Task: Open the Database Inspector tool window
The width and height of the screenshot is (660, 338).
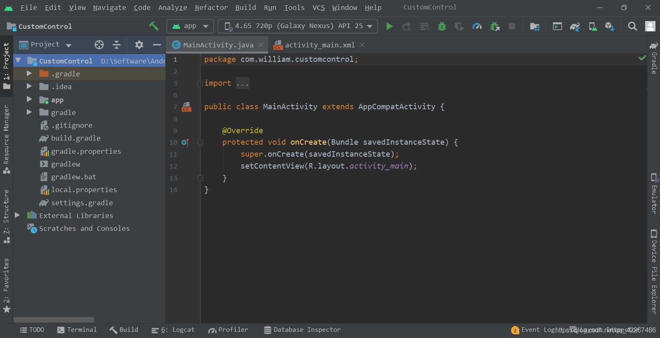Action: 302,330
